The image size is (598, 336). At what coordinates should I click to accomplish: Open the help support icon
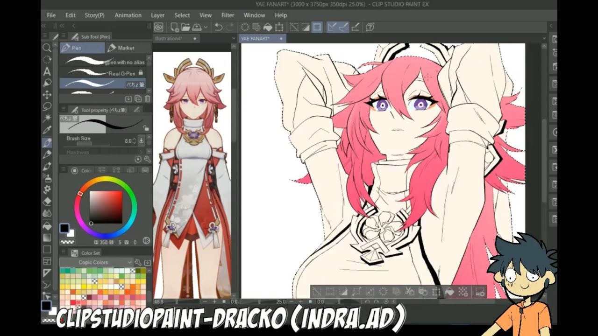coord(370,27)
